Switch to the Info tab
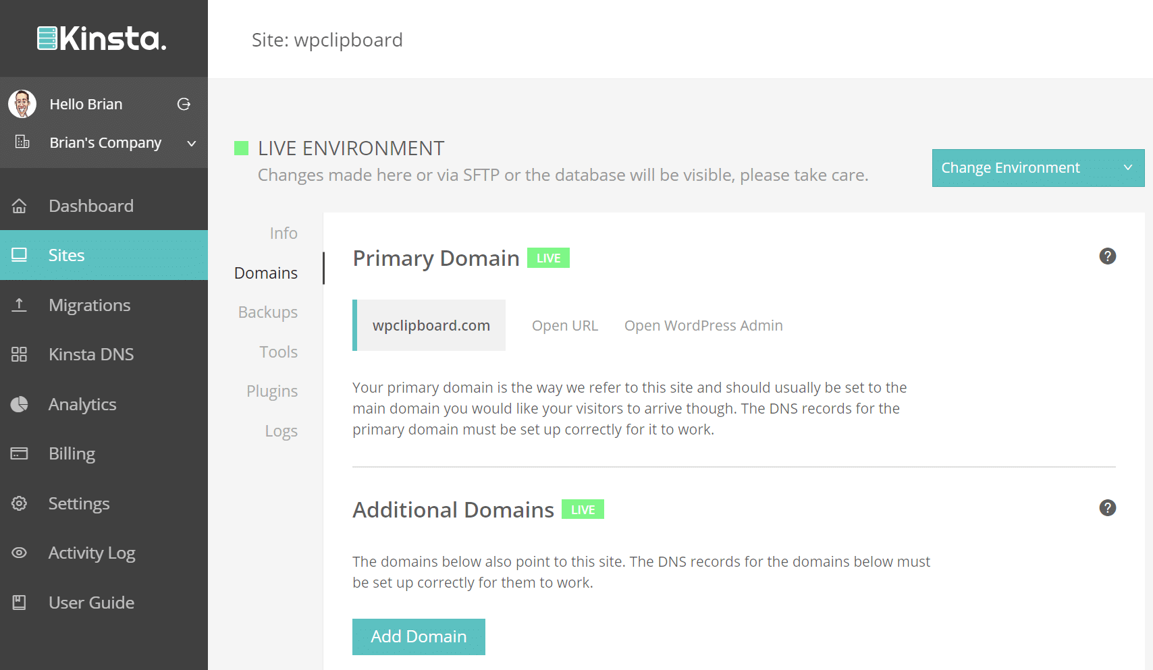1153x670 pixels. pos(284,233)
